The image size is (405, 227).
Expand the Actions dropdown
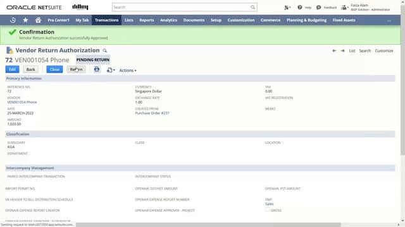pos(128,70)
